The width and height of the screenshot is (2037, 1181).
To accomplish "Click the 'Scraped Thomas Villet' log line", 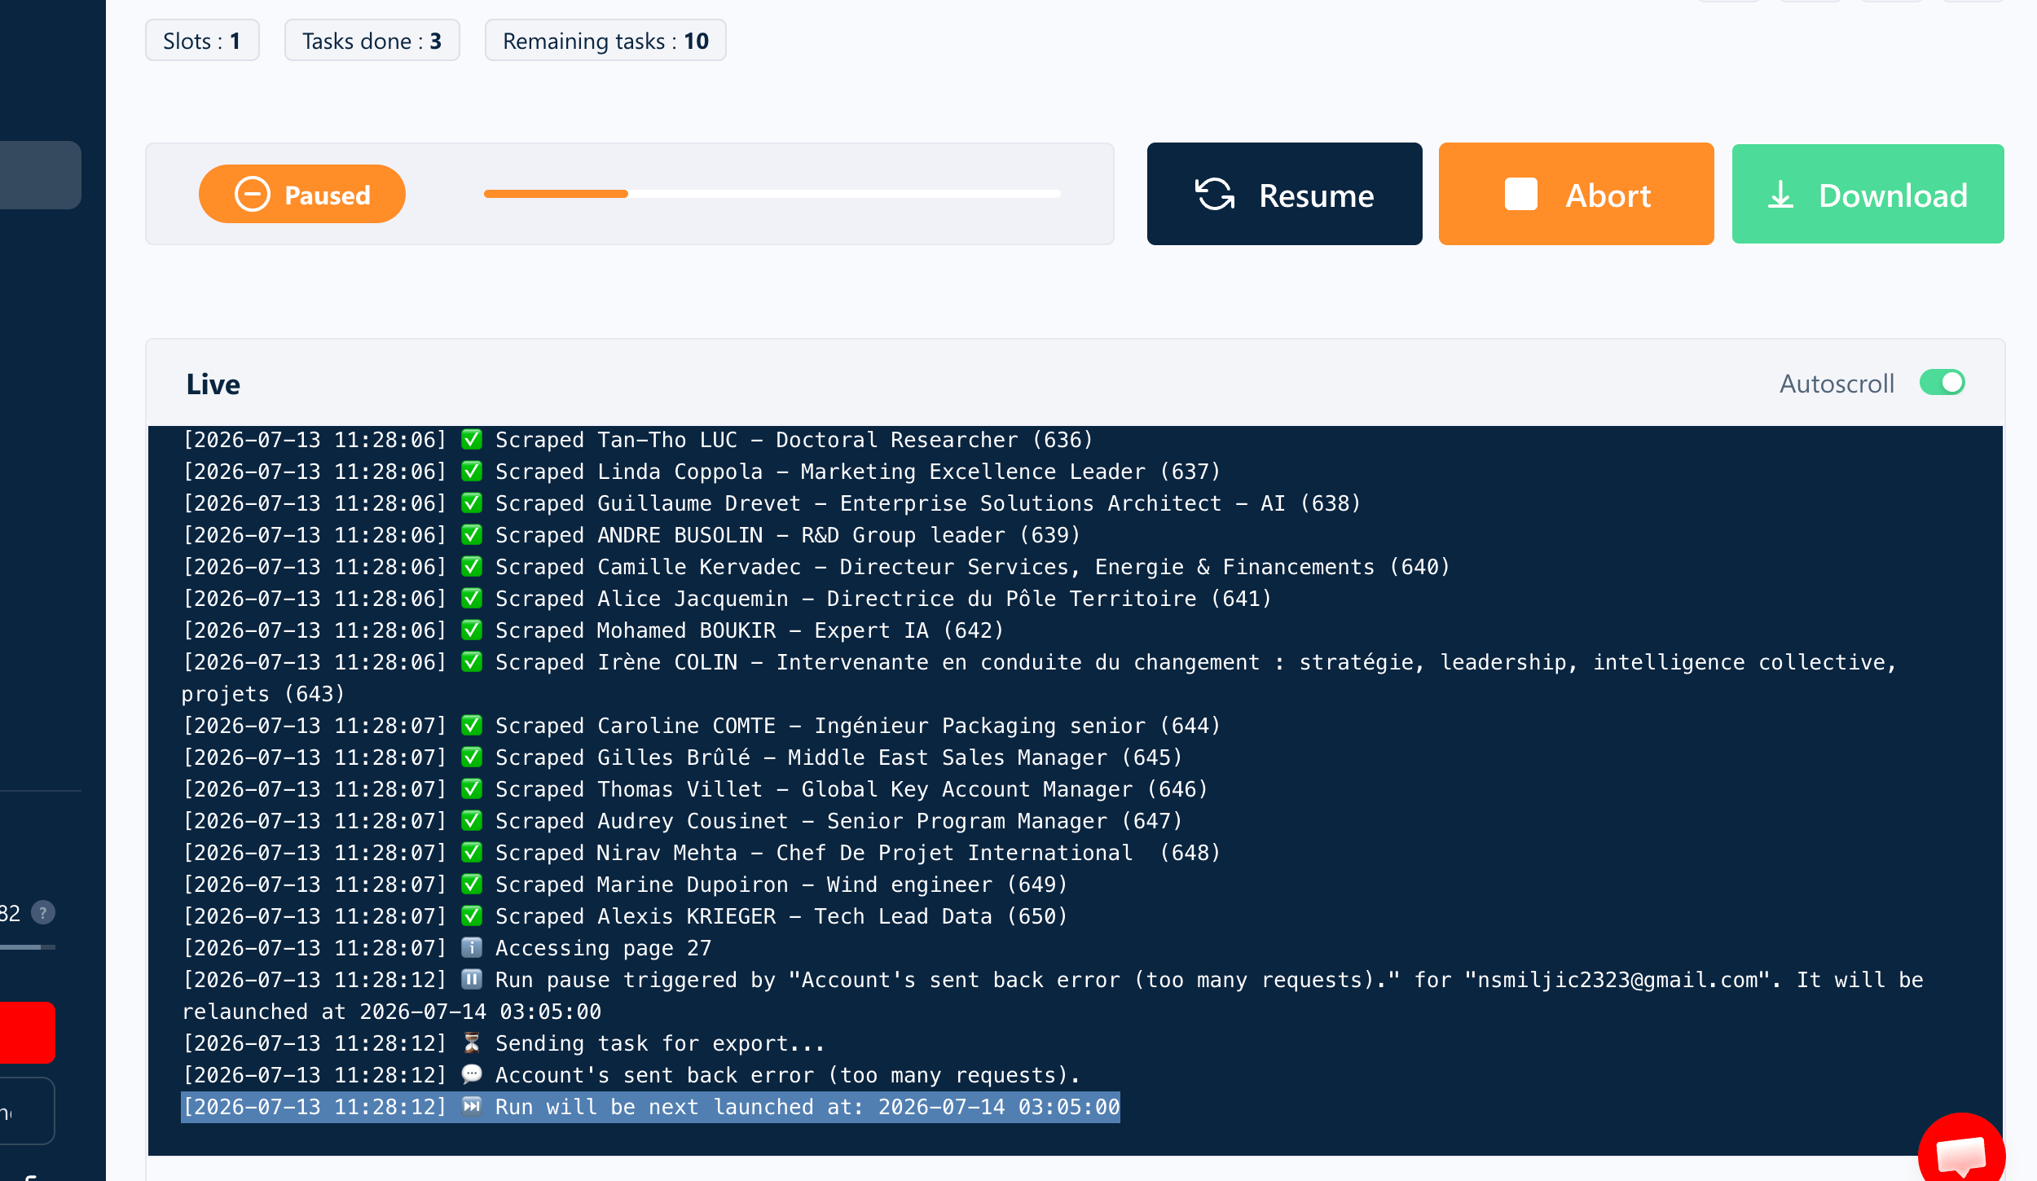I will tap(694, 789).
